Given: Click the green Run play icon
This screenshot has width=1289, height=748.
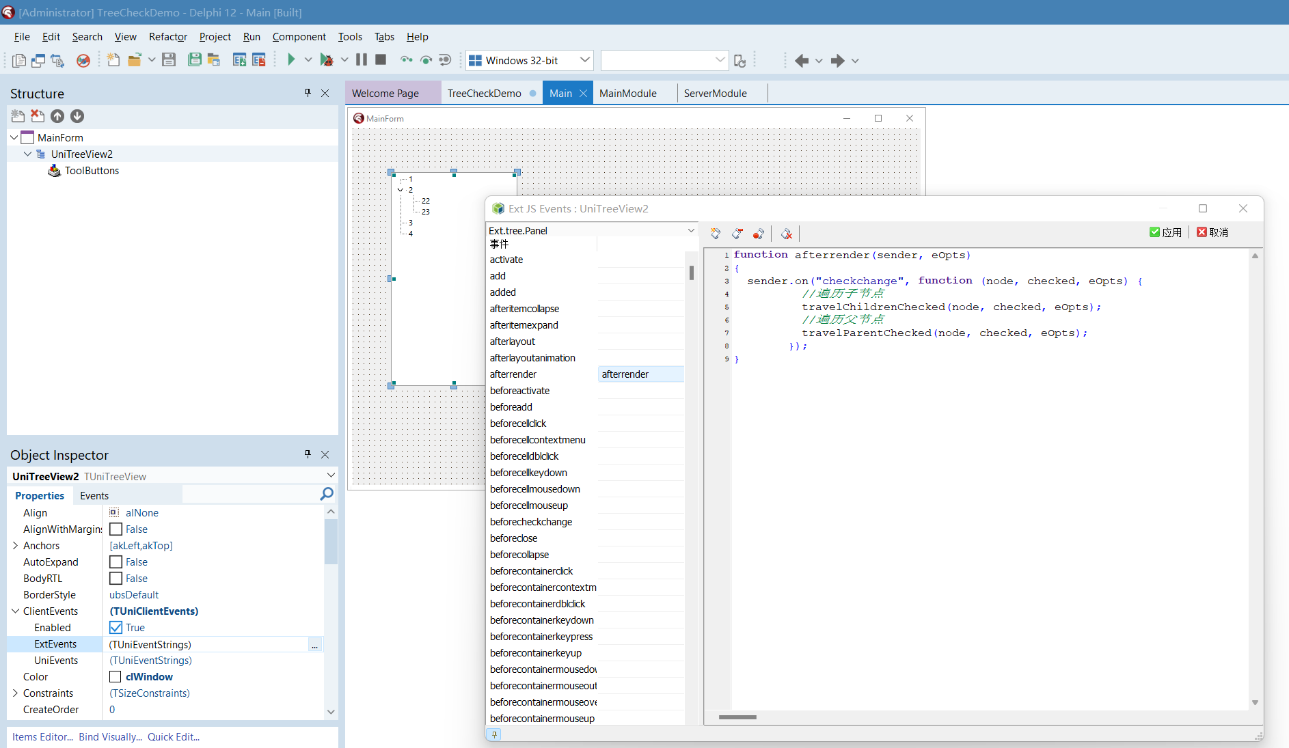Looking at the screenshot, I should pos(291,60).
